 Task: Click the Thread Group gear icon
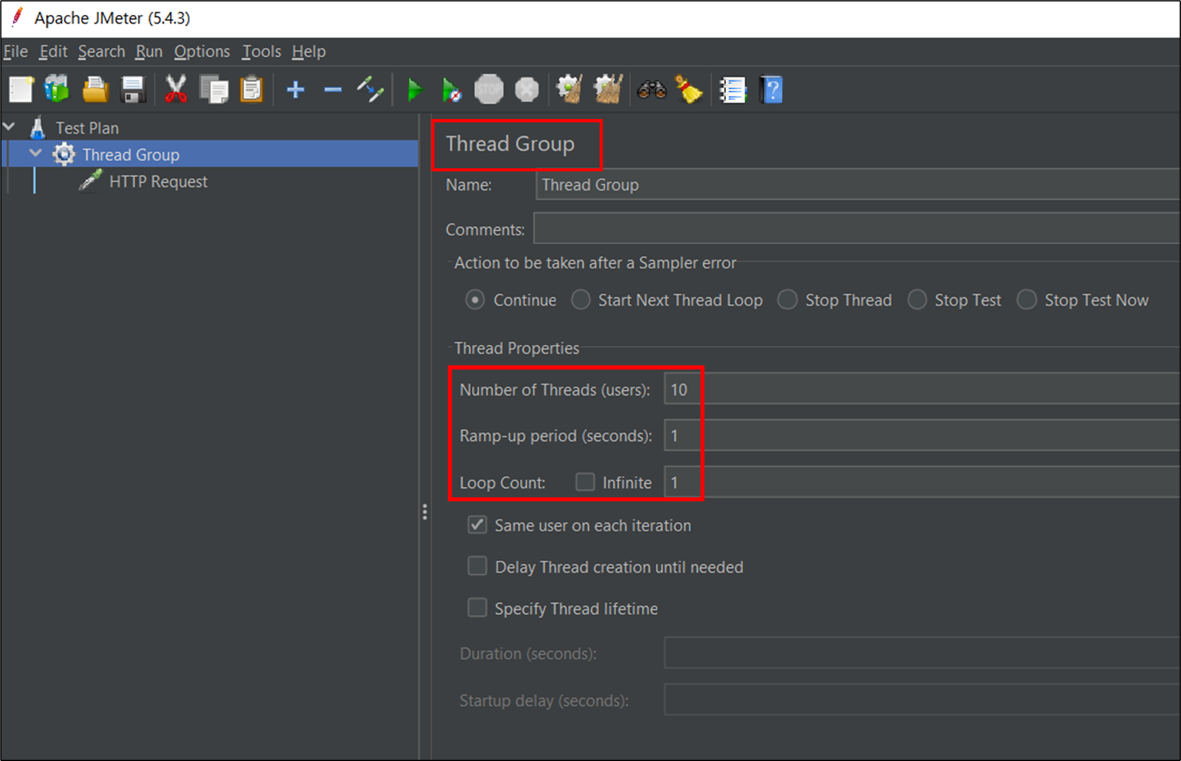tap(64, 154)
